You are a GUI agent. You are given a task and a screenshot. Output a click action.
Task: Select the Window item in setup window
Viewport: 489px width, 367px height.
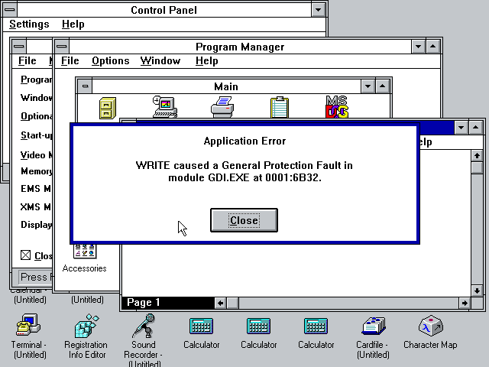click(36, 98)
